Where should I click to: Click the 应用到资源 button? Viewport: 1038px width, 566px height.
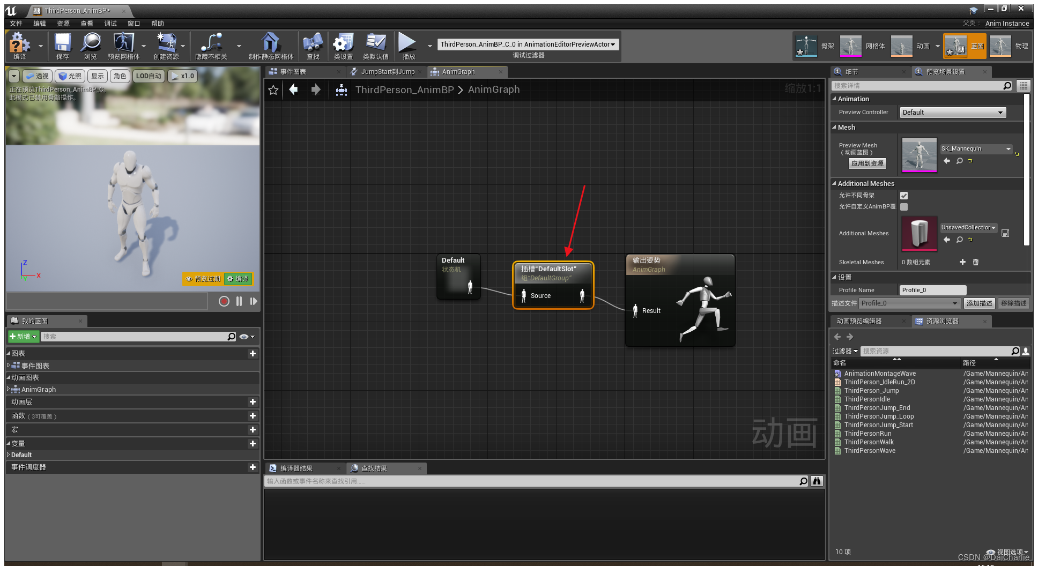[867, 163]
